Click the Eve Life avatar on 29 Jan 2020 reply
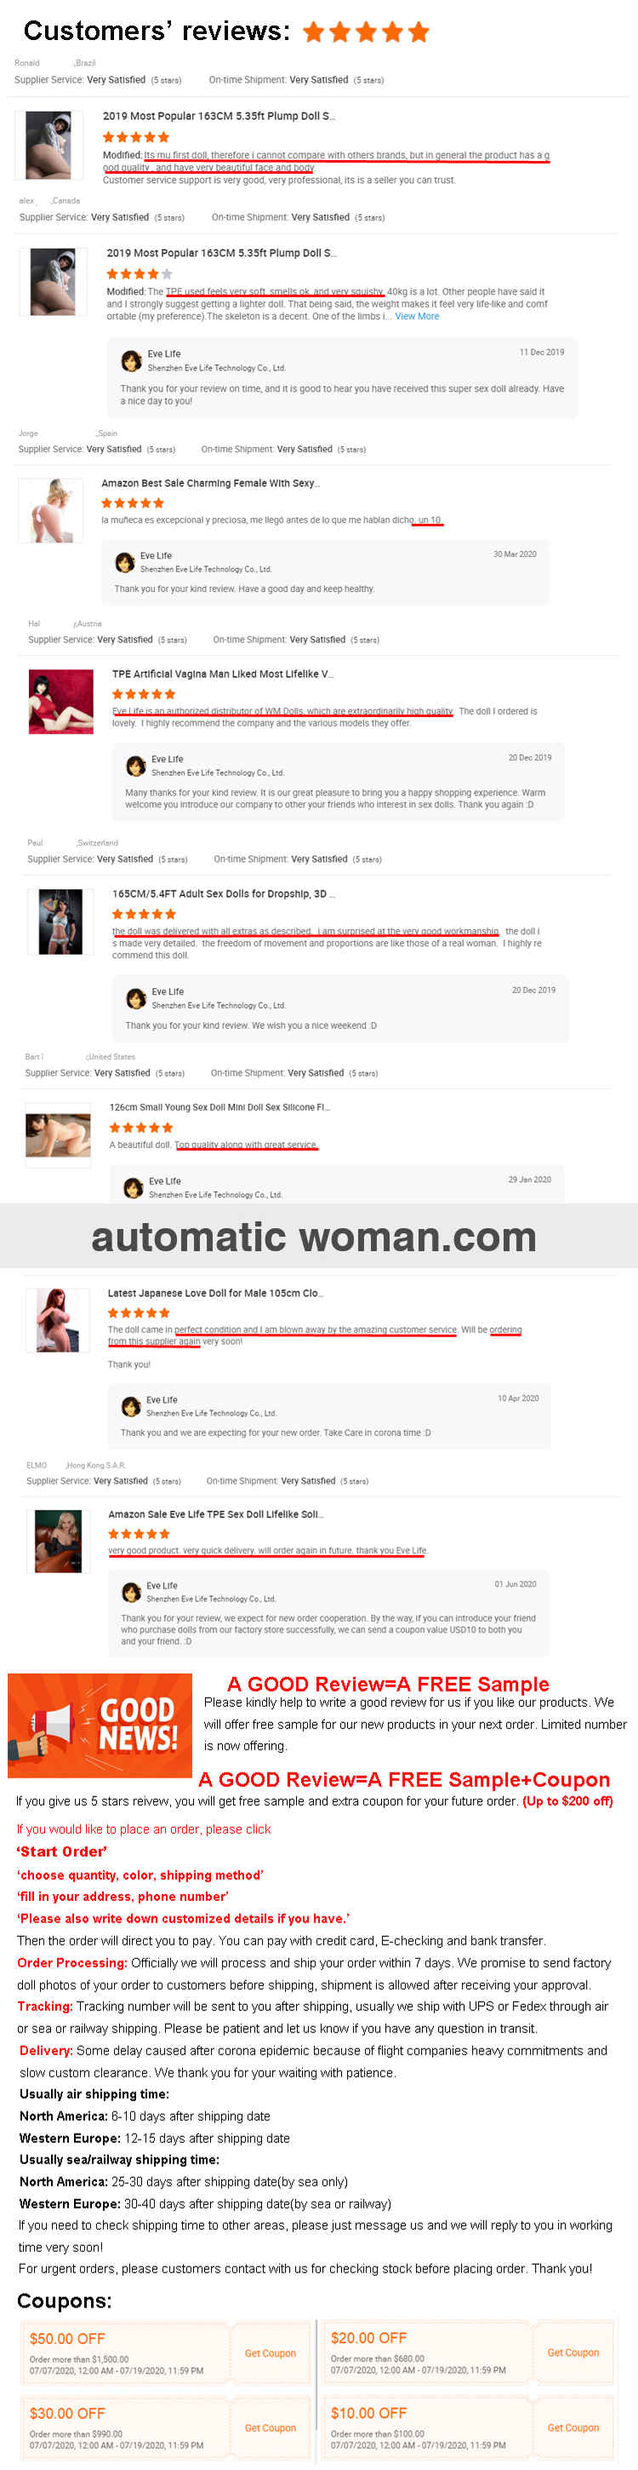 pos(134,1188)
